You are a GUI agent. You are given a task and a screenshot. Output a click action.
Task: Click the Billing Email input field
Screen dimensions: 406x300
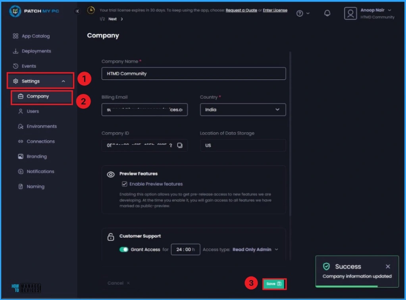tap(144, 110)
